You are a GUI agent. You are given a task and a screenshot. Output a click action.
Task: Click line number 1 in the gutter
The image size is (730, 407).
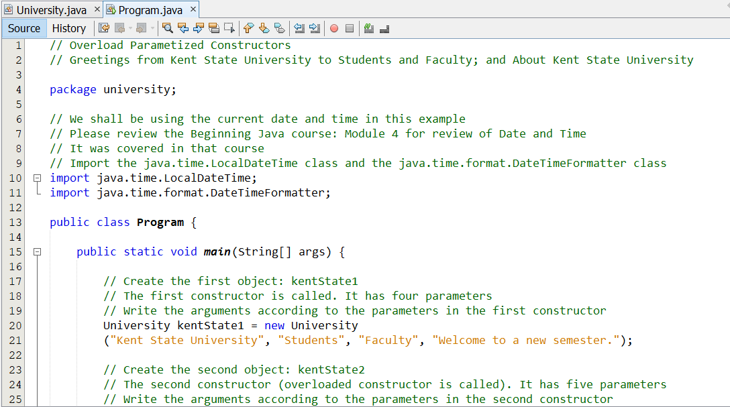coord(19,45)
